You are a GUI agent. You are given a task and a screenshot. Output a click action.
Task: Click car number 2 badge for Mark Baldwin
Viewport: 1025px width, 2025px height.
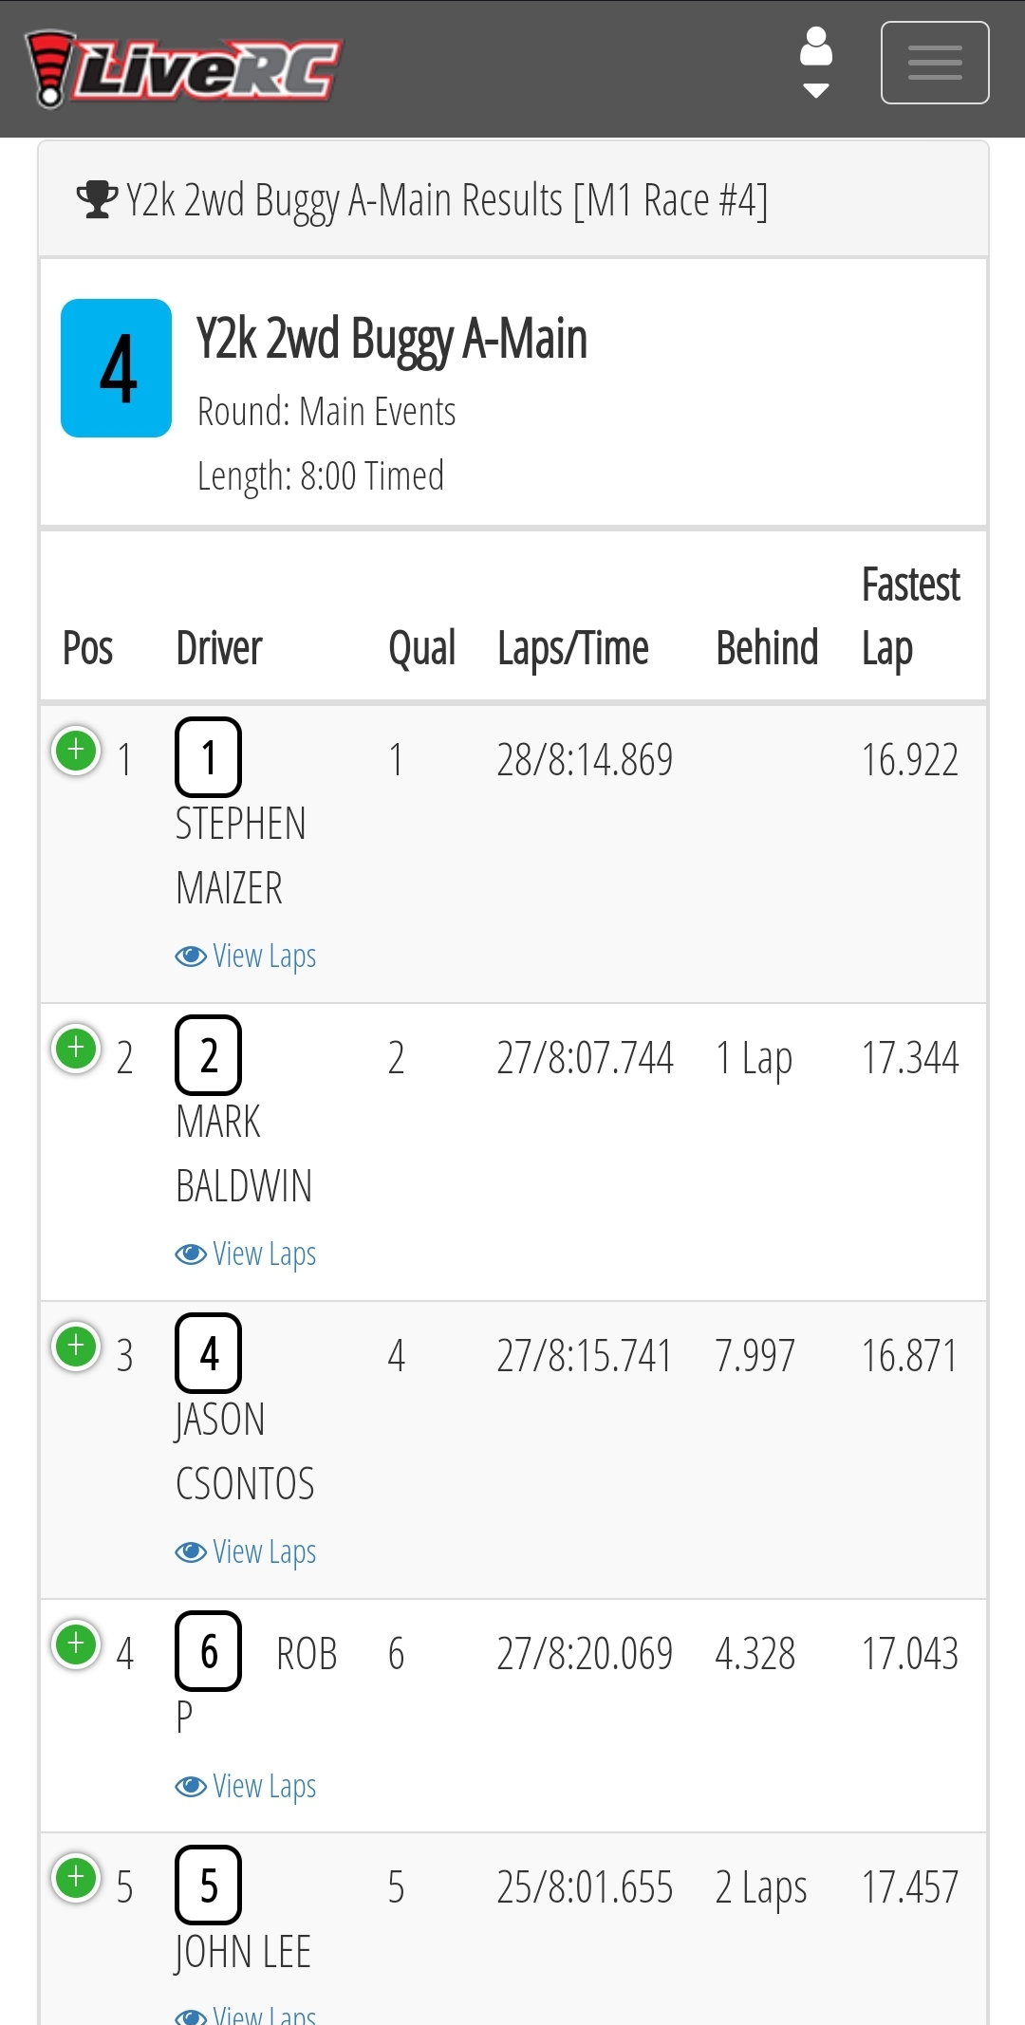coord(209,1055)
